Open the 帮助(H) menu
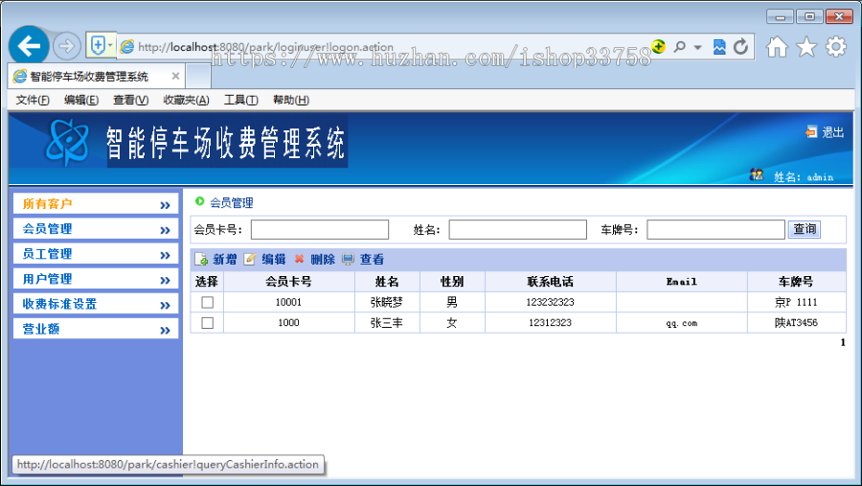Screen dimensions: 862x486 pos(291,100)
